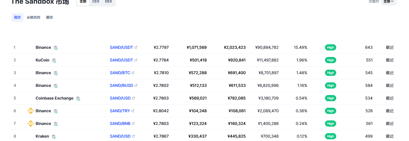Select the 全部 exchange-type tab
The height and width of the screenshot is (141, 409).
[83, 2]
